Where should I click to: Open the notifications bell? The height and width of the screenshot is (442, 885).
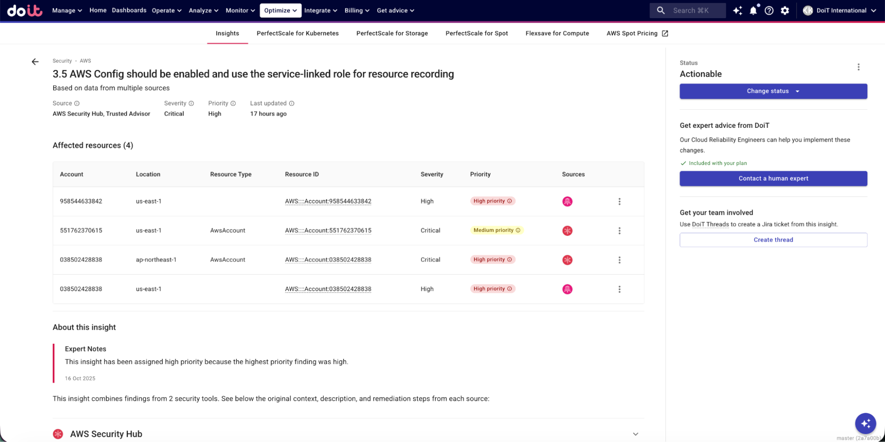(753, 11)
